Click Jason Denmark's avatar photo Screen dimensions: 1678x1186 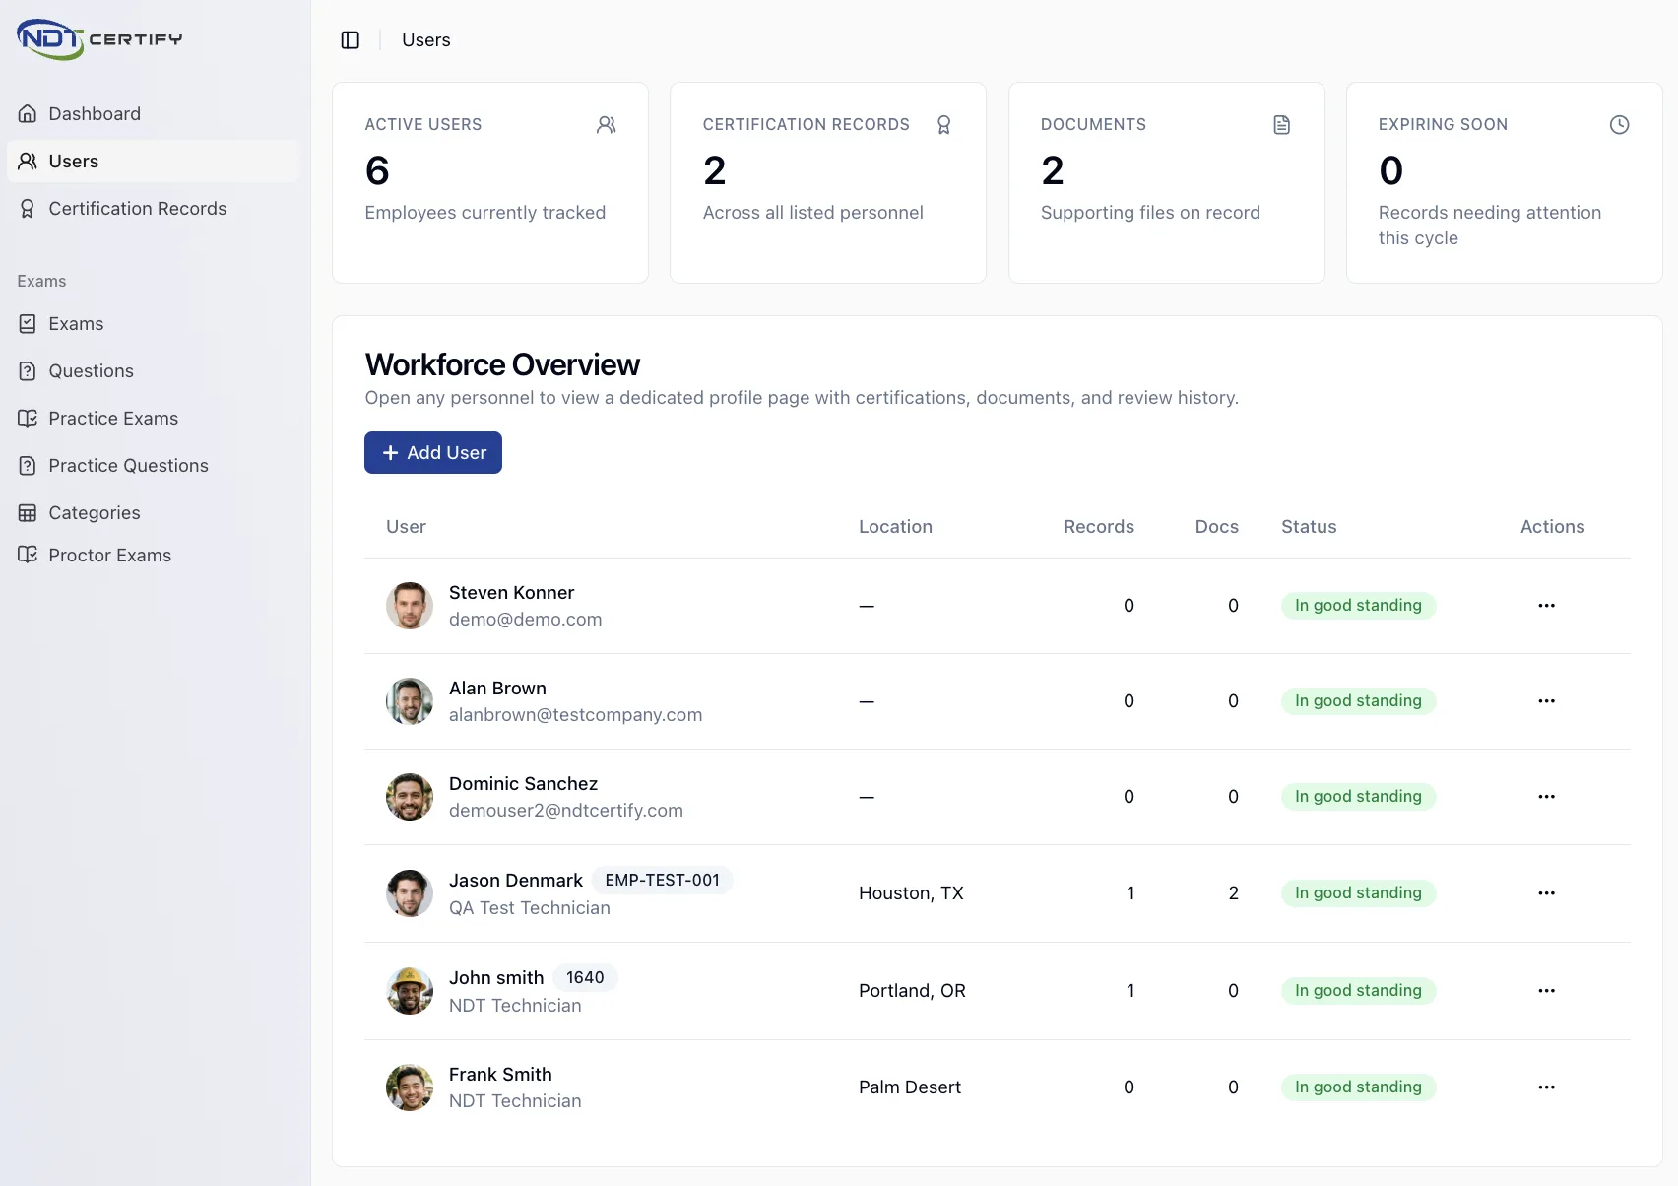tap(410, 893)
